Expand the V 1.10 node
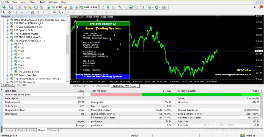This screenshot has width=264, height=137. pos(12,48)
